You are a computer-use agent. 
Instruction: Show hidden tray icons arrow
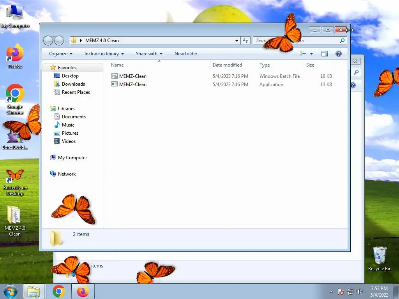pyautogui.click(x=331, y=292)
